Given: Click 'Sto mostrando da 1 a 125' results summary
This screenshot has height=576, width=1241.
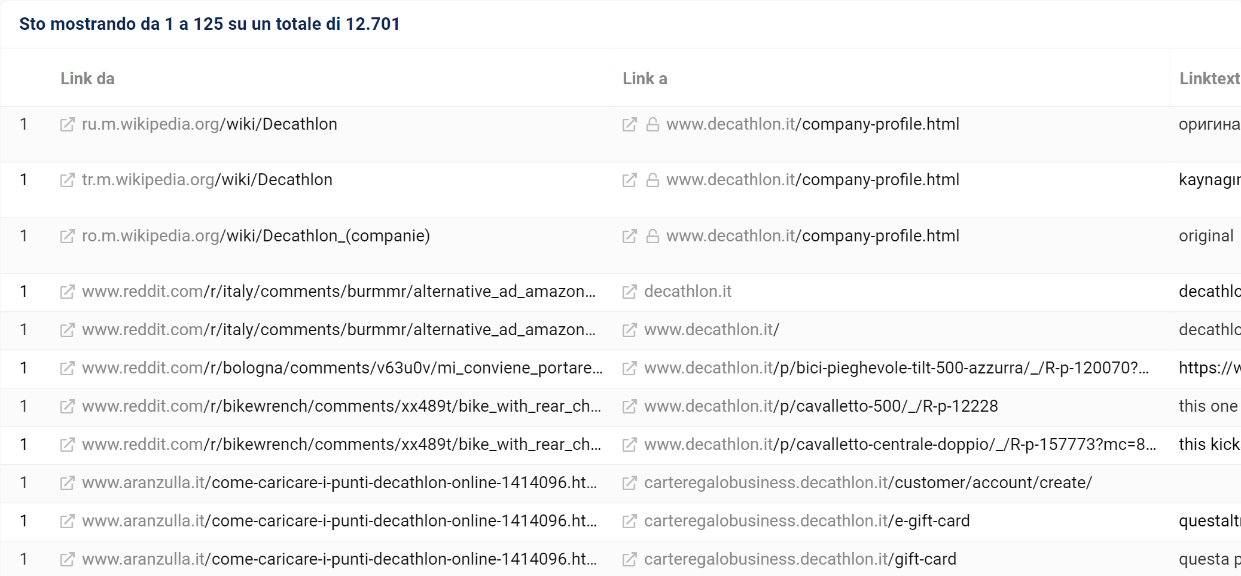Looking at the screenshot, I should click(209, 24).
